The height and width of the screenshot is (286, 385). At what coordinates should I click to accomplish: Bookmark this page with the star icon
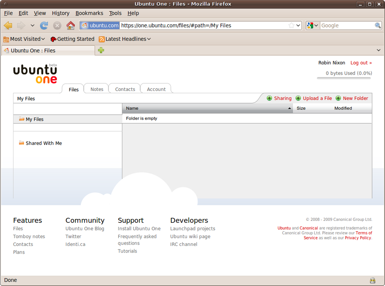tap(292, 25)
